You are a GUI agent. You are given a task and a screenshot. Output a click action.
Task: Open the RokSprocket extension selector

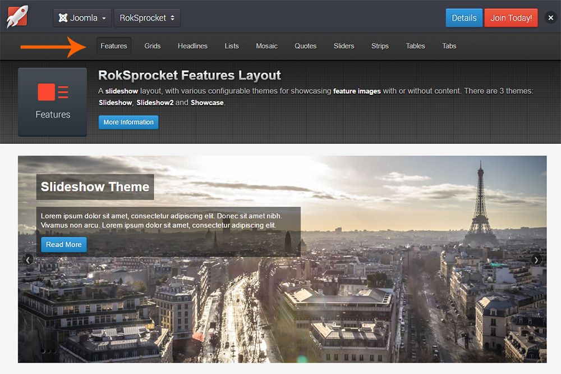coord(147,18)
